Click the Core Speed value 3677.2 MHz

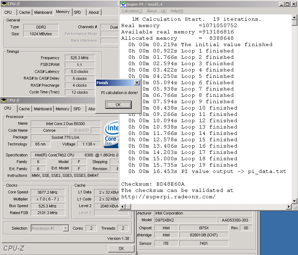coord(48,192)
